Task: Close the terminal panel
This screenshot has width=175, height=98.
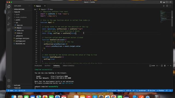Action: coord(171,66)
